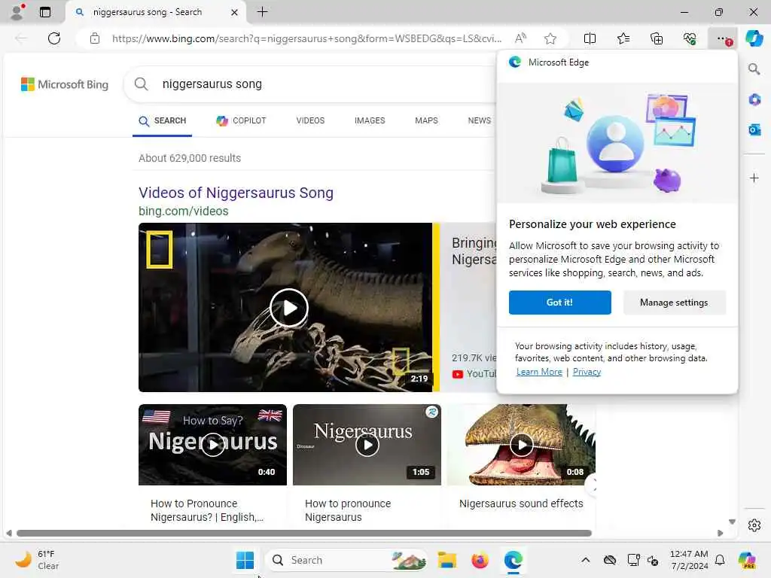Click the vertical scroll down arrow
Viewport: 771px width, 578px height.
point(732,522)
